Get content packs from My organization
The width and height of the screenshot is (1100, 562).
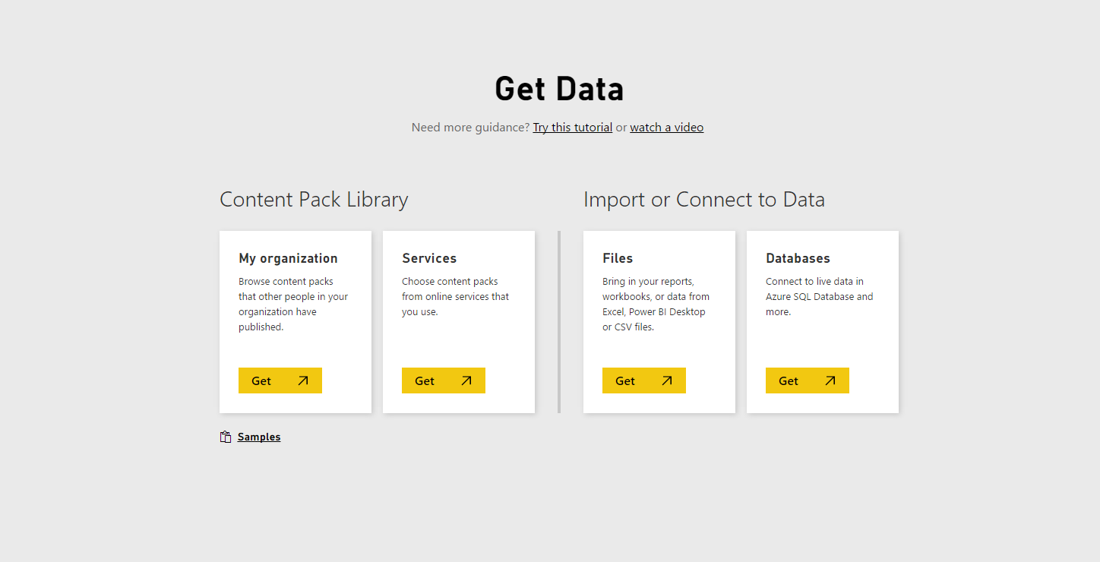pos(280,380)
